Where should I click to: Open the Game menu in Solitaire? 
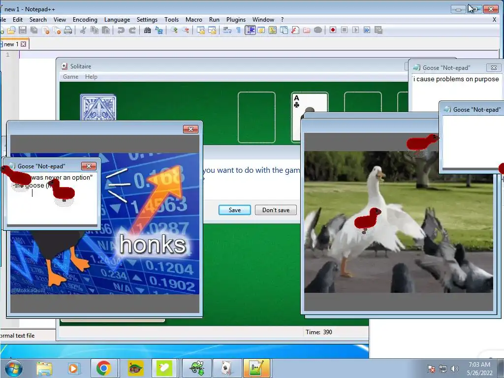coord(71,77)
